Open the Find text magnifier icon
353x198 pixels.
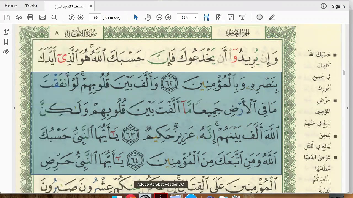(x=54, y=17)
